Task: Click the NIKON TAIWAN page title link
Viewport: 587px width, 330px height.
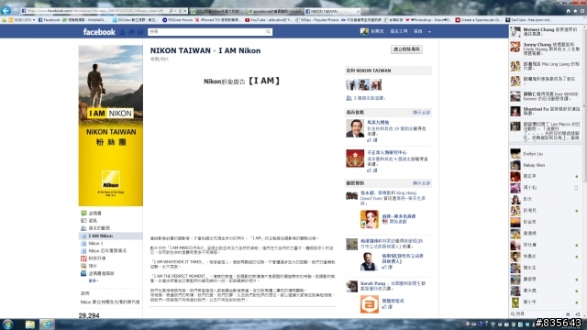Action: point(181,50)
